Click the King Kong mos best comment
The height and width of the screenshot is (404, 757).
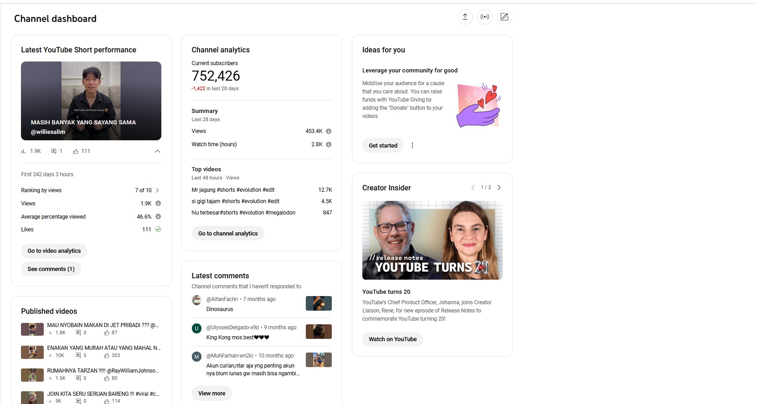(238, 338)
